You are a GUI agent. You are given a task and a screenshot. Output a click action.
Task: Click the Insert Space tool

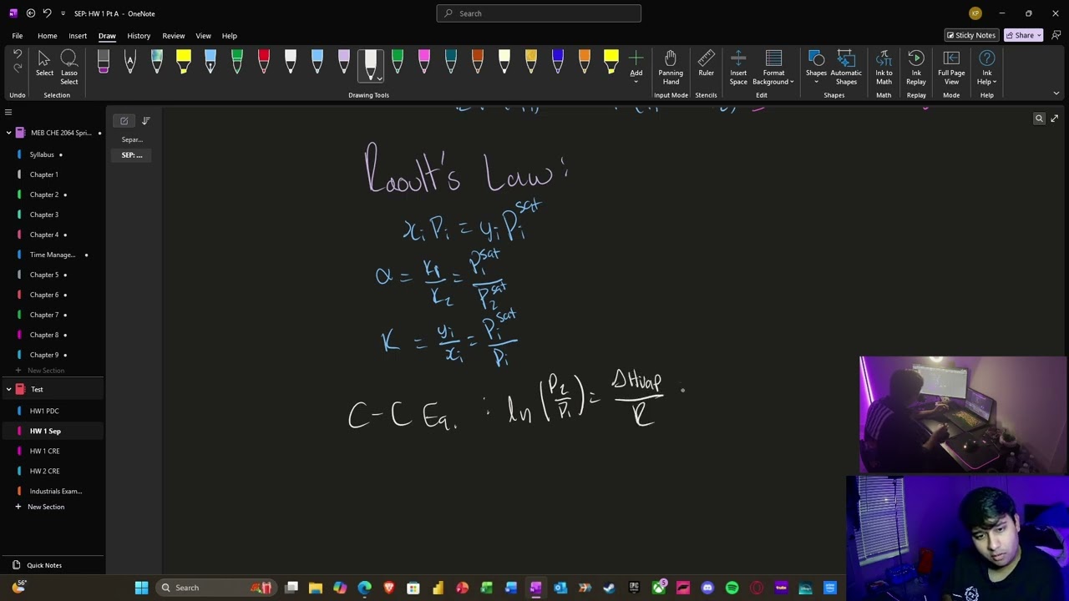(x=738, y=68)
